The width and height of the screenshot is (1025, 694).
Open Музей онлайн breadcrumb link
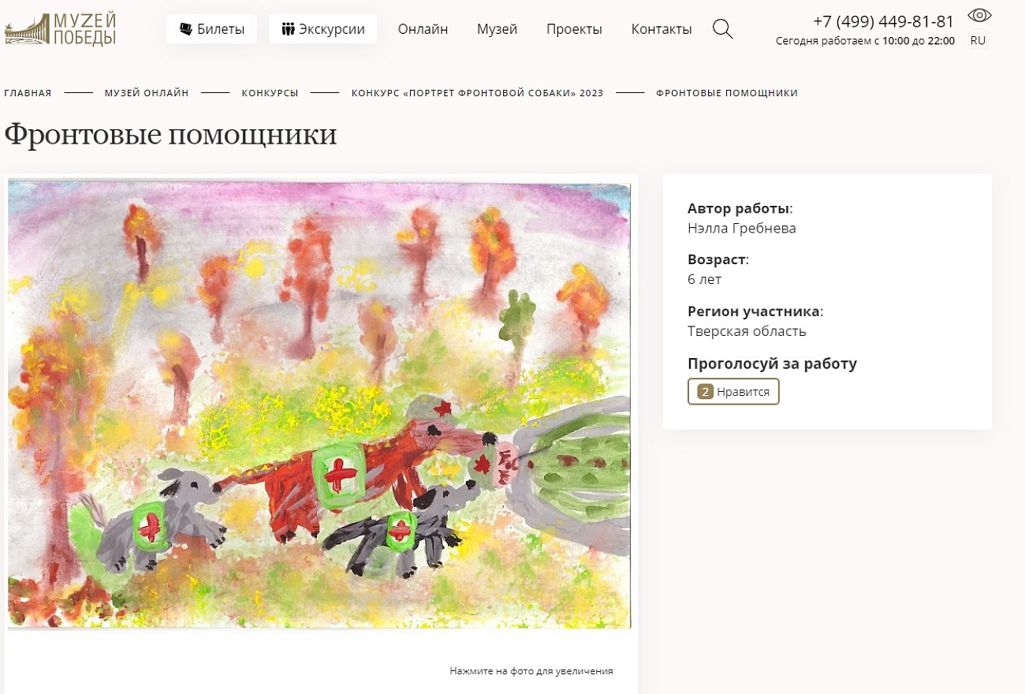(147, 93)
